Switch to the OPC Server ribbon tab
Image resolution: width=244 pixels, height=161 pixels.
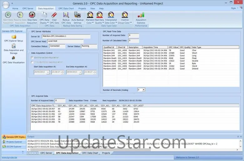[28, 8]
